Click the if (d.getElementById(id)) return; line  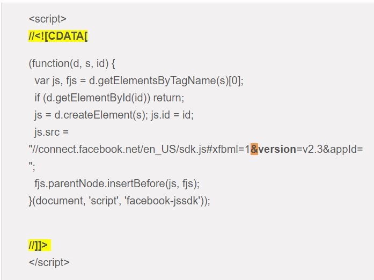109,98
